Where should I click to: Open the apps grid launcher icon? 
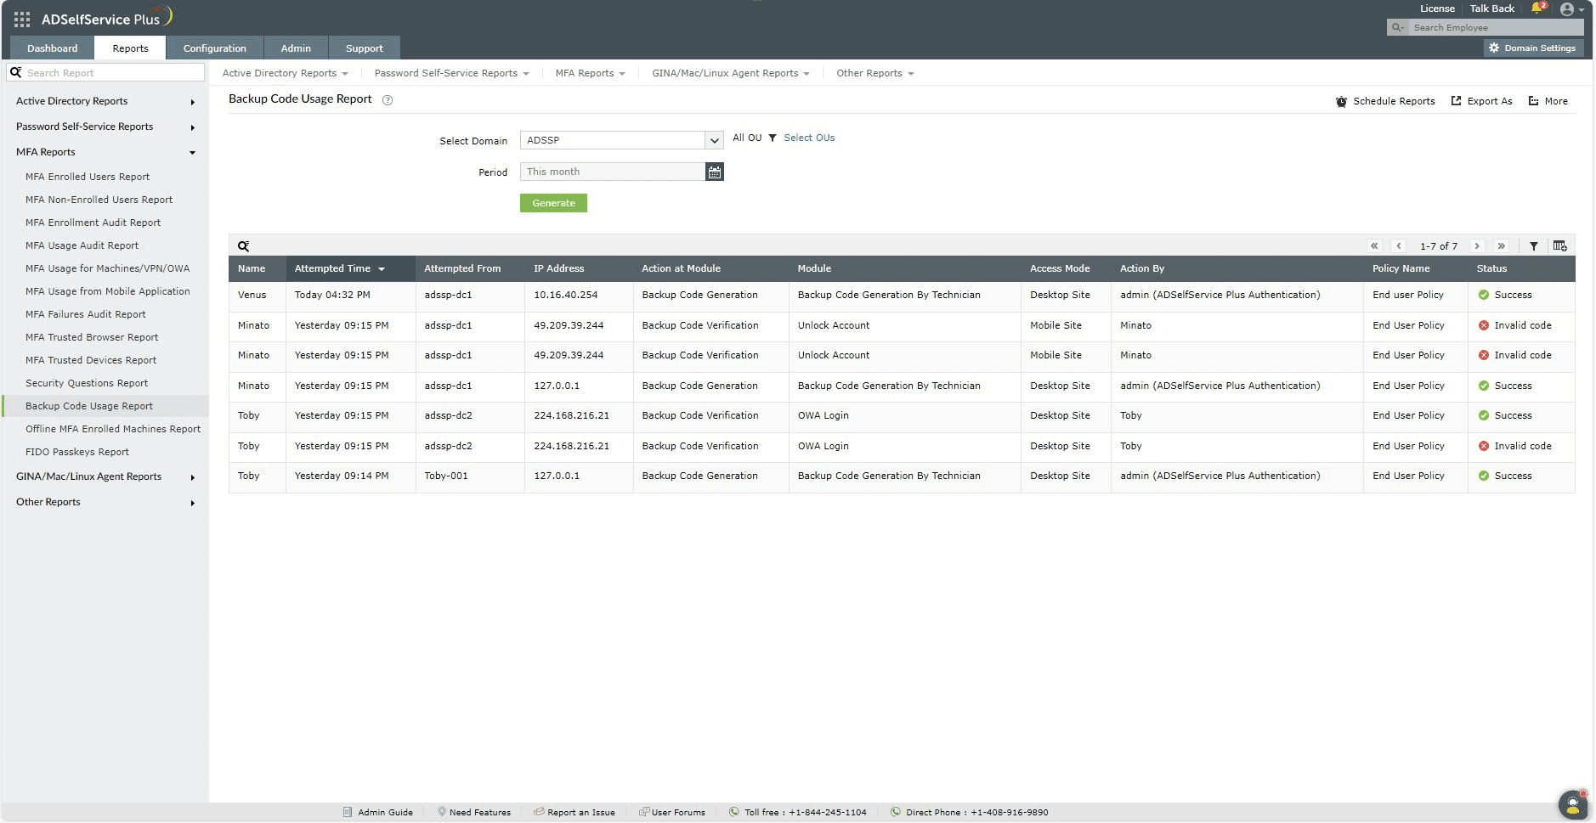click(x=22, y=19)
